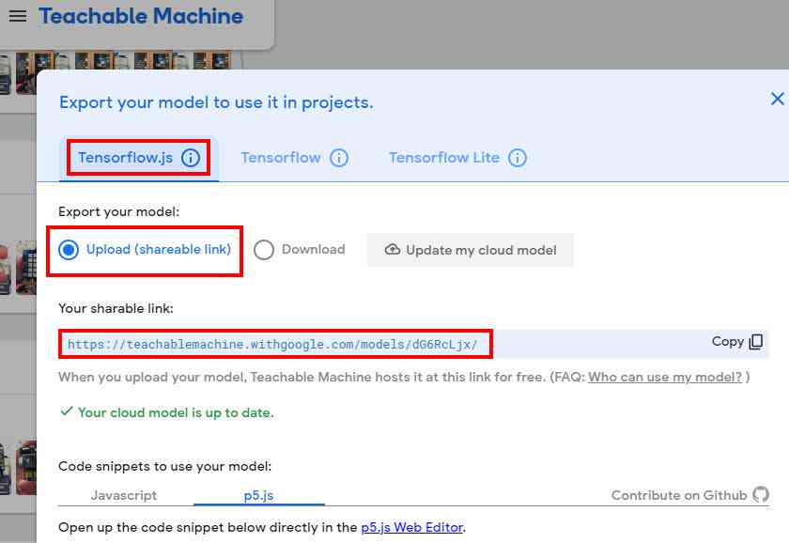Viewport: 789px width, 543px height.
Task: Click 'Code snippets to use your model:' text
Action: (x=165, y=466)
